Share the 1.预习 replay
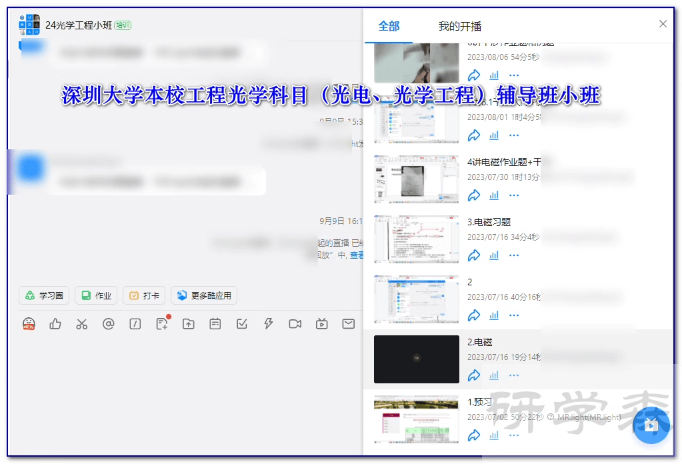This screenshot has height=464, width=682. coord(473,435)
